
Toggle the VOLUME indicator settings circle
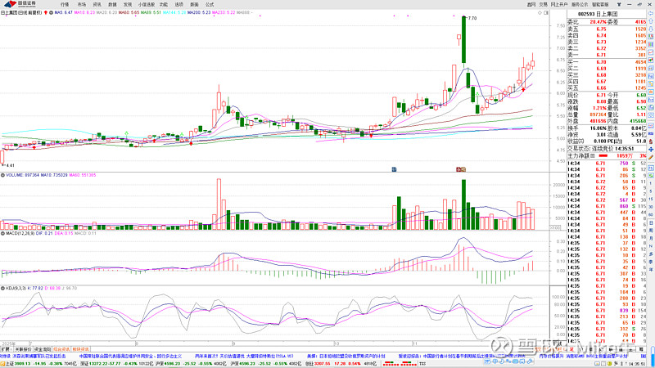click(2, 175)
